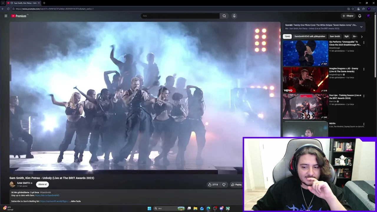Open the ImagineDragons channel name
The width and height of the screenshot is (377, 212).
336,75
